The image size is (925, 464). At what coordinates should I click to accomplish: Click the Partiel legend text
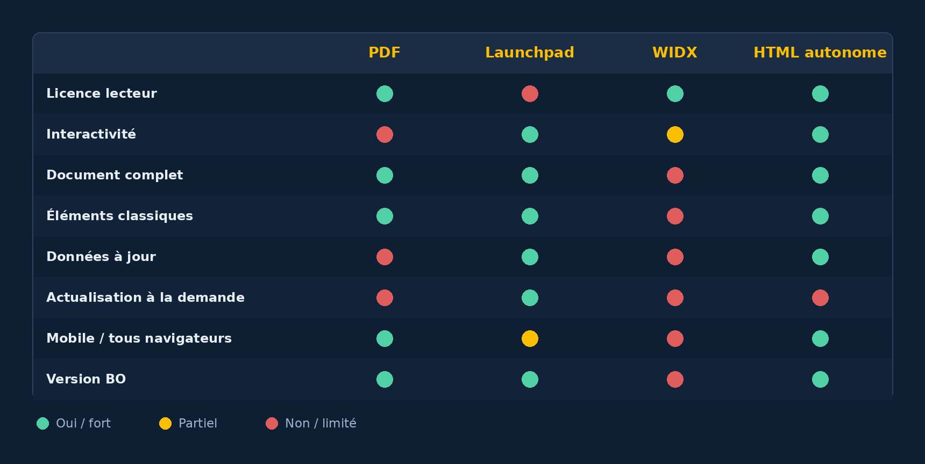[198, 423]
